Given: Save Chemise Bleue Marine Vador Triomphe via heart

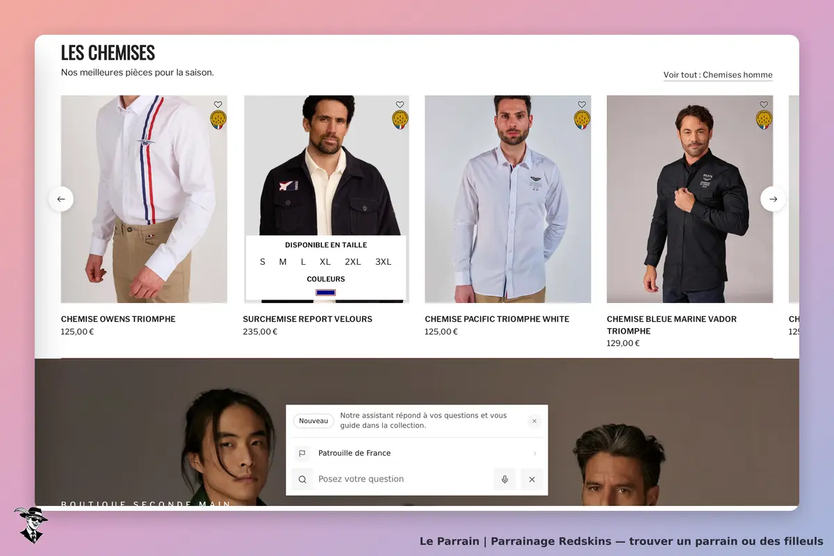Looking at the screenshot, I should pyautogui.click(x=764, y=105).
